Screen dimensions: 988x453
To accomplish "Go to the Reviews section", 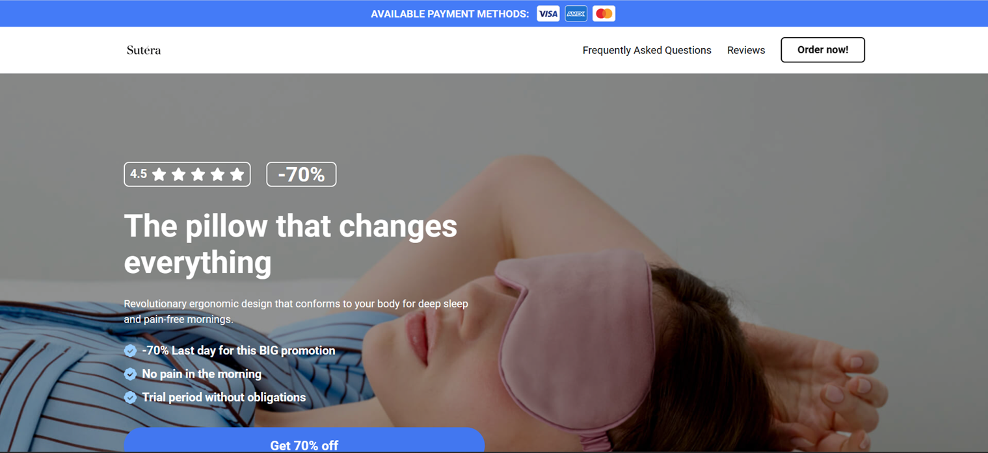I will [x=746, y=50].
